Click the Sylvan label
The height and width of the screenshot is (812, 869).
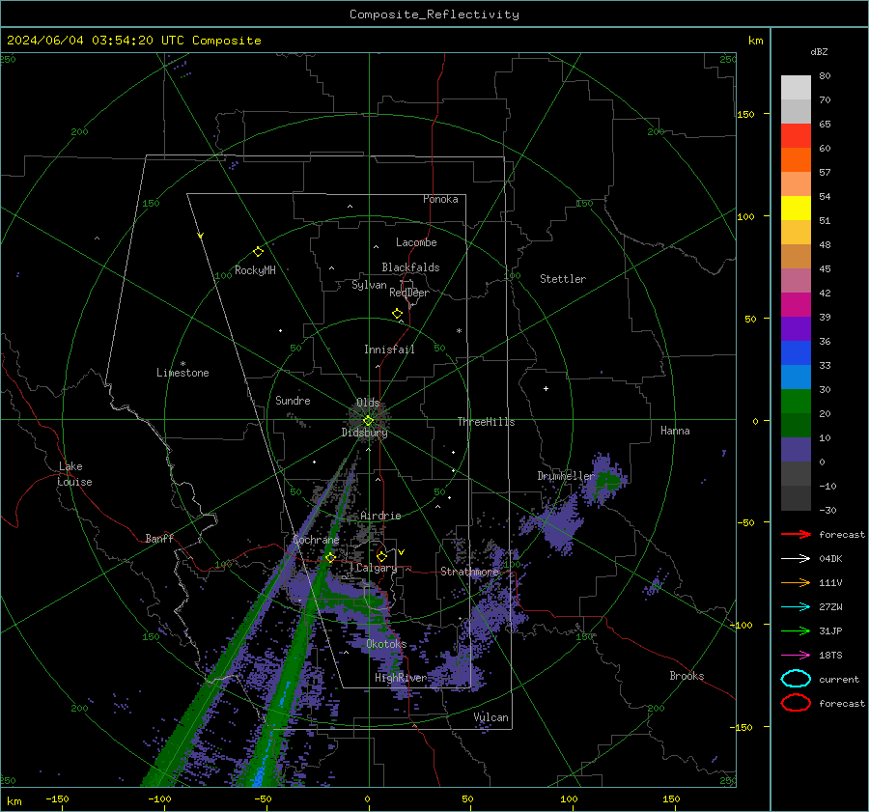click(369, 285)
